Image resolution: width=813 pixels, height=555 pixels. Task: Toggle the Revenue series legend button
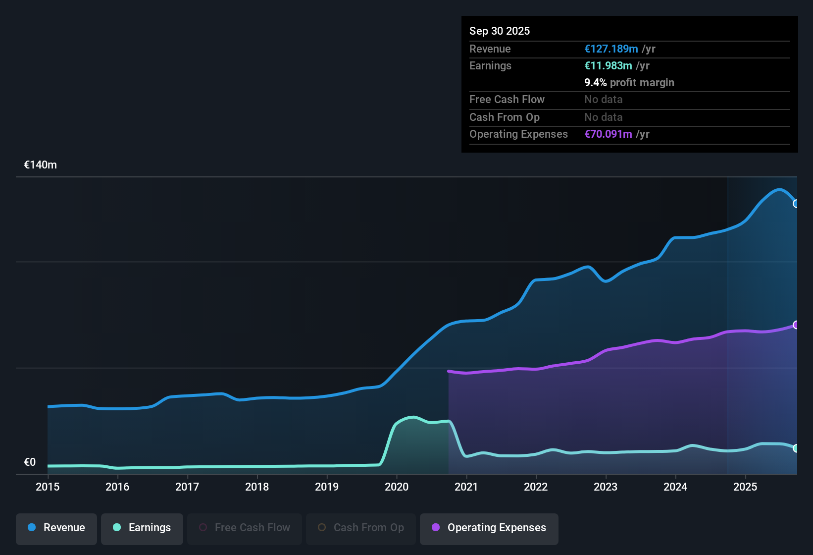coord(56,528)
